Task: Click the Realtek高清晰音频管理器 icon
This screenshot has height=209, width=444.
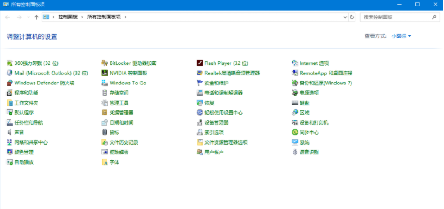Action: point(200,73)
